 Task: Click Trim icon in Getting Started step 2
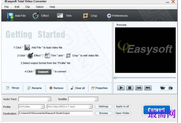pos(48,55)
